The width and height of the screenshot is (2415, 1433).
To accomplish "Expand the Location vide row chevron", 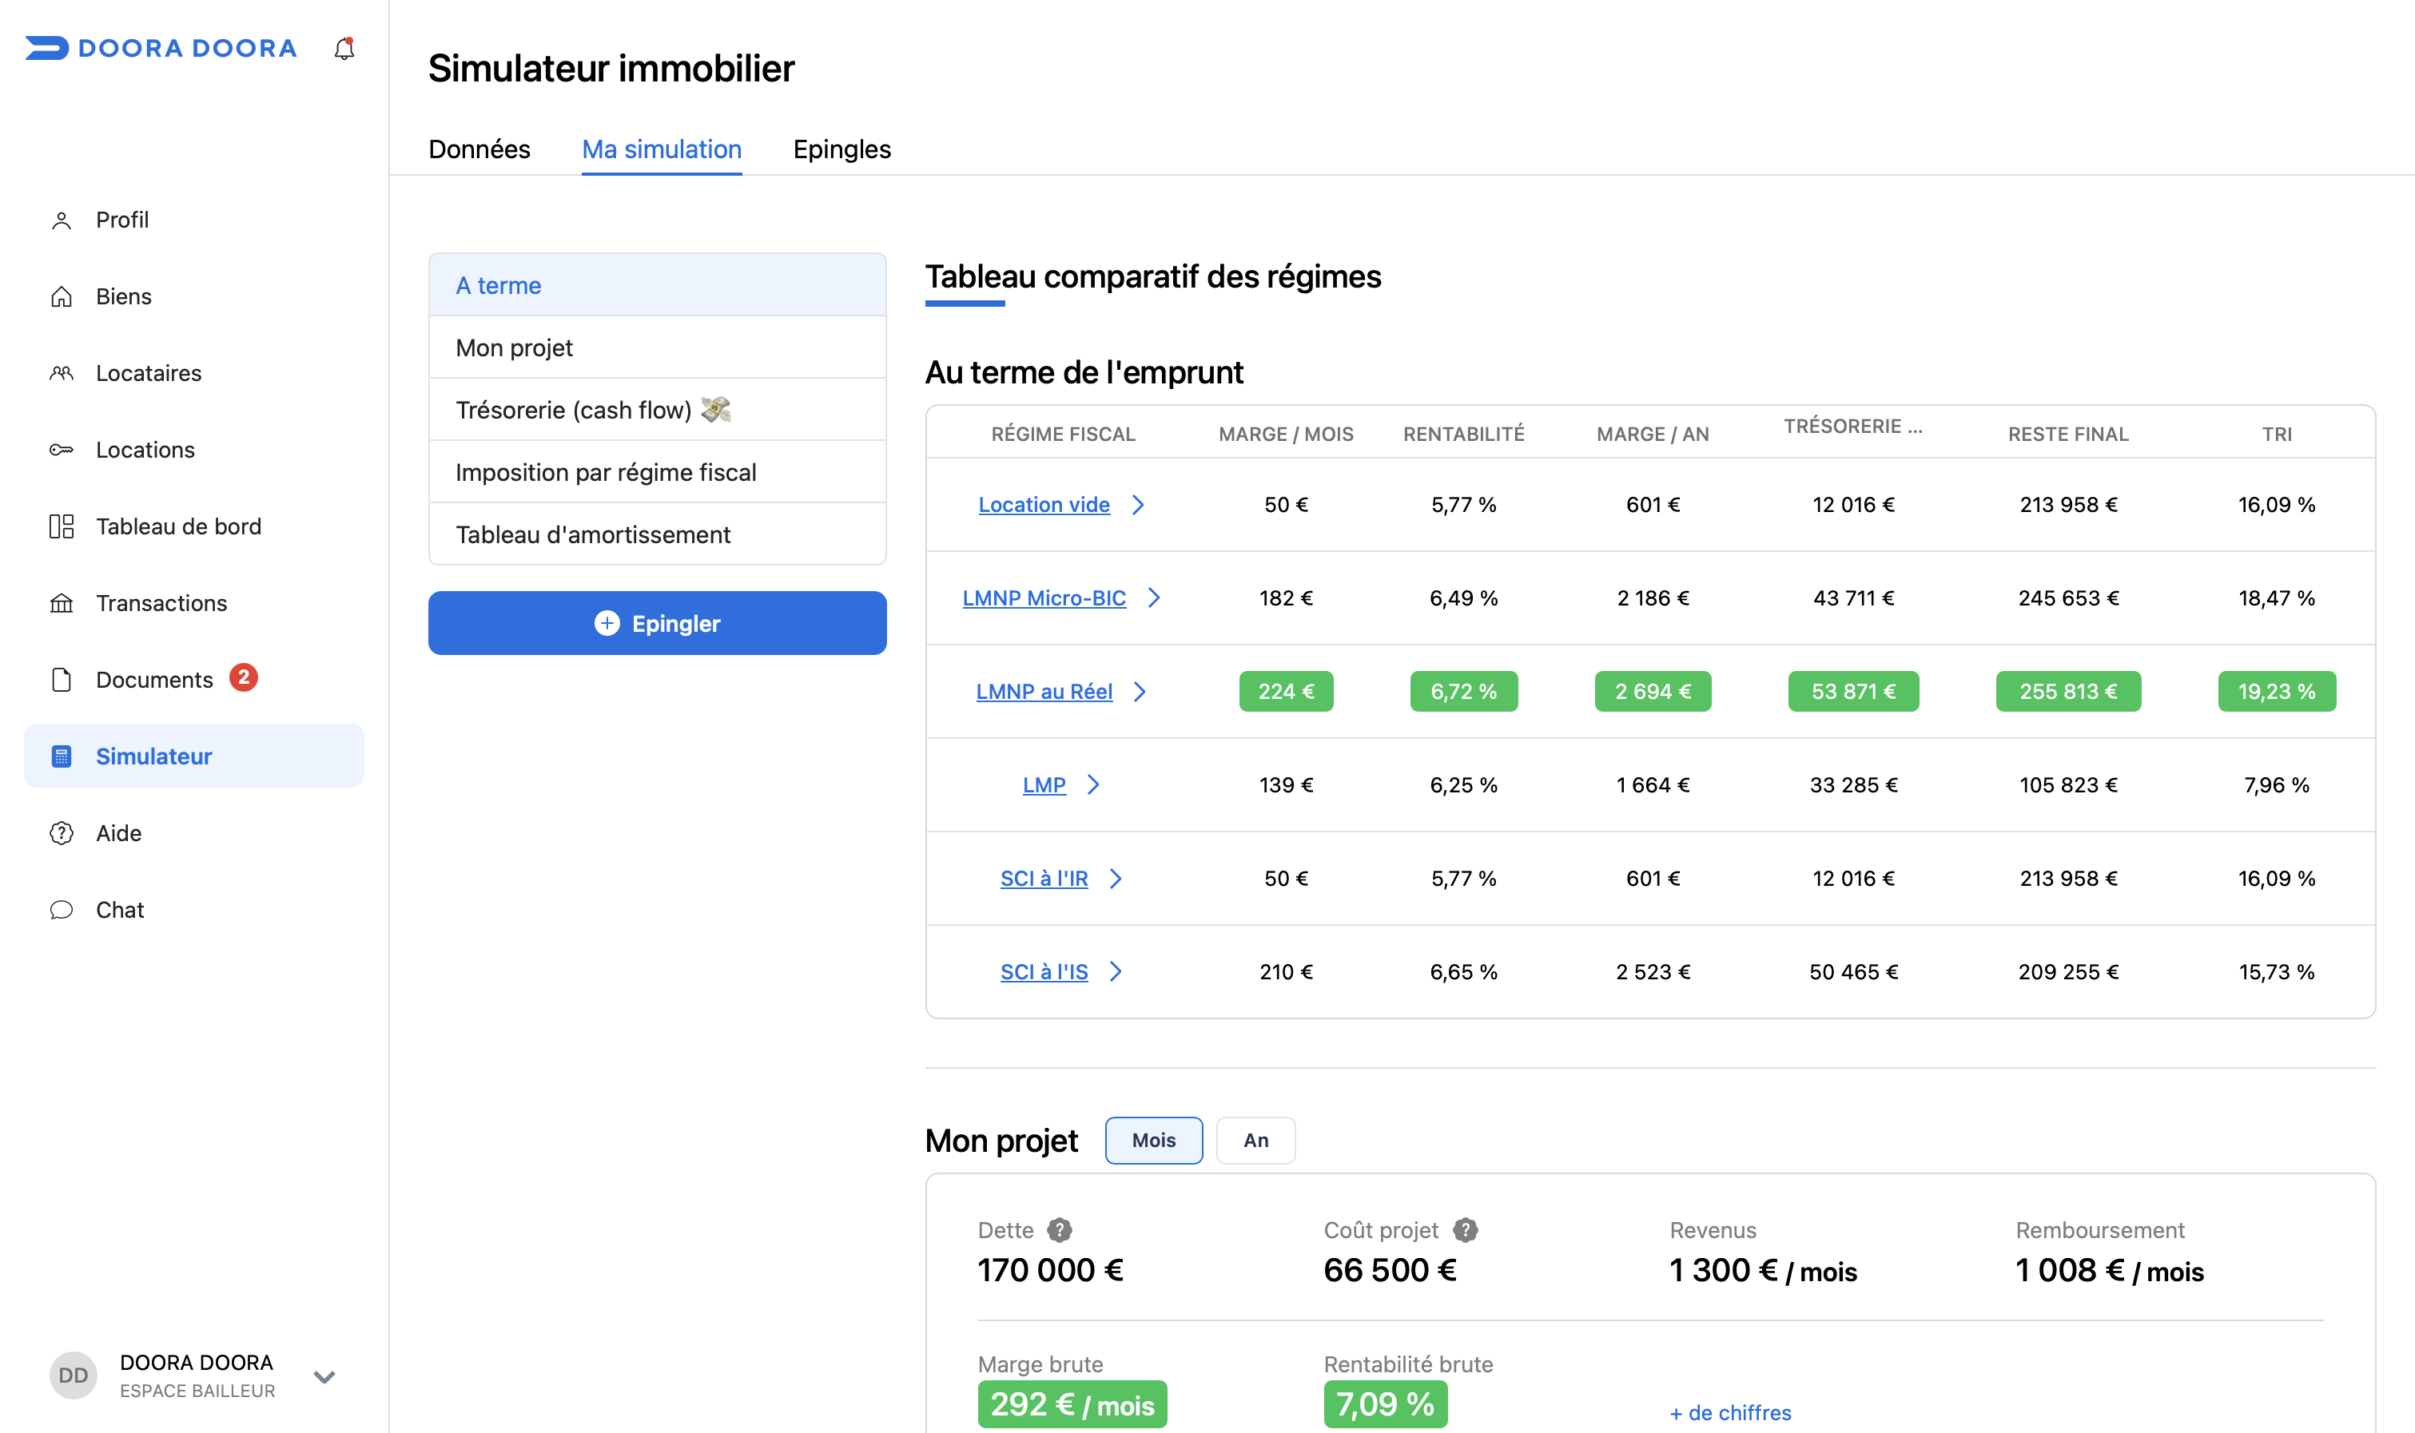I will [1138, 505].
